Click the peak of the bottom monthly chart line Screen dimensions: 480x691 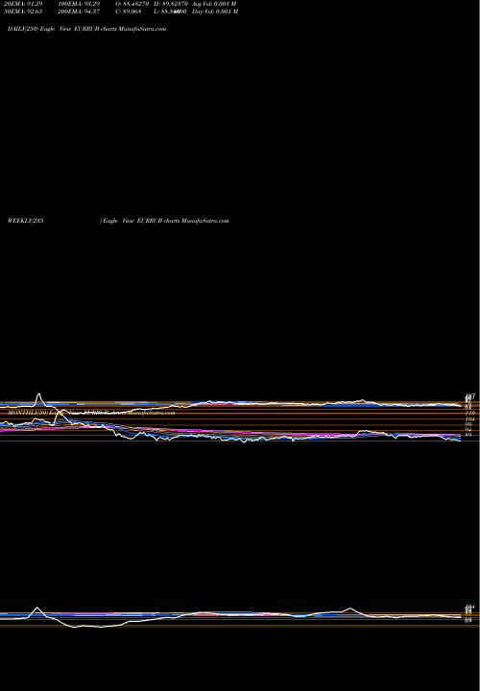[x=36, y=608]
